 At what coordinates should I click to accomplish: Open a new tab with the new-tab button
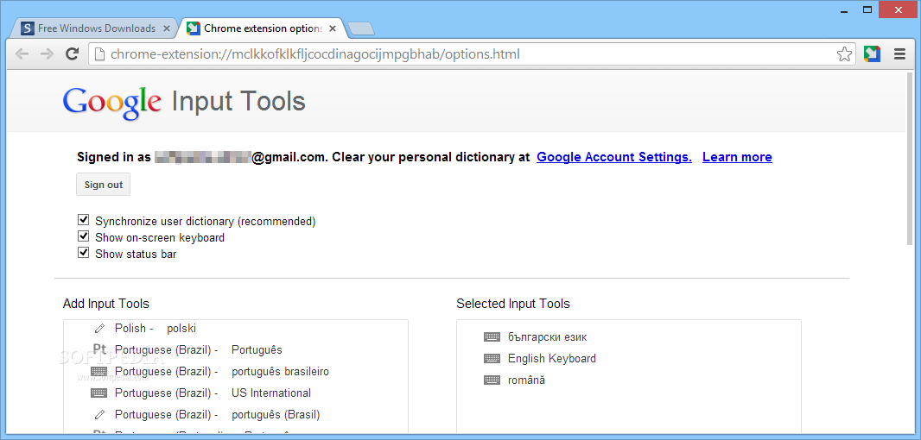coord(360,28)
